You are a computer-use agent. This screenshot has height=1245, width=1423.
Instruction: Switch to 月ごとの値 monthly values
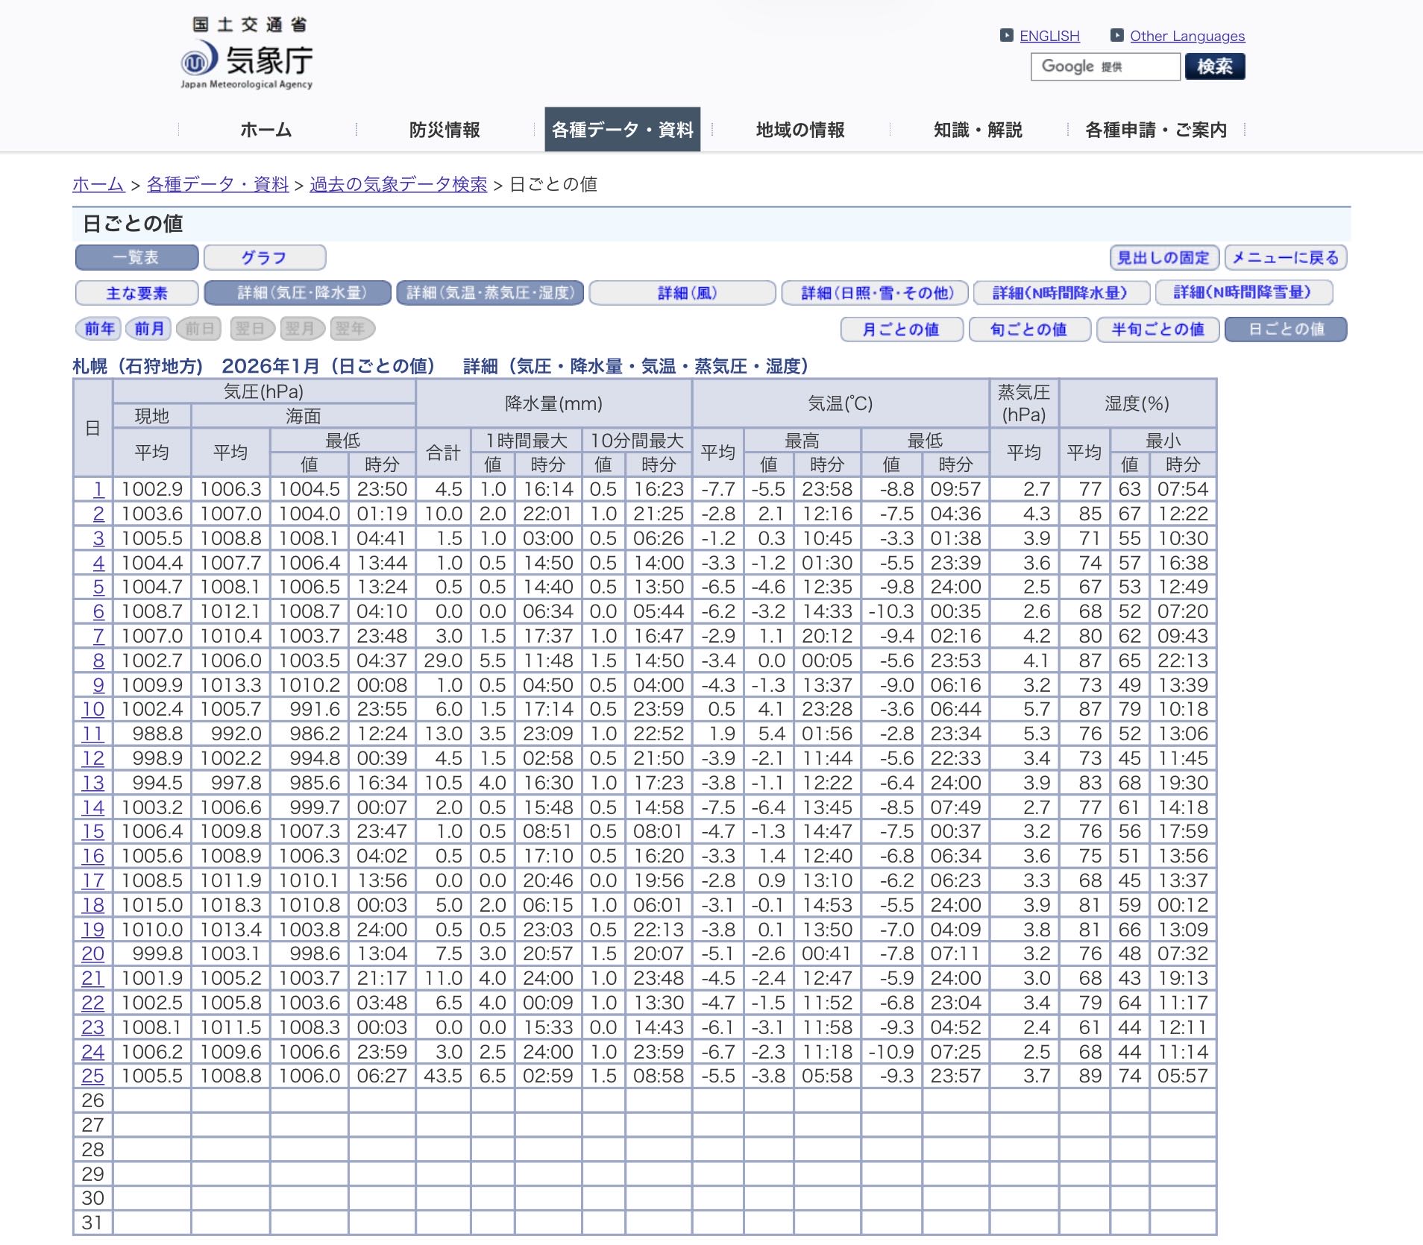(x=901, y=329)
